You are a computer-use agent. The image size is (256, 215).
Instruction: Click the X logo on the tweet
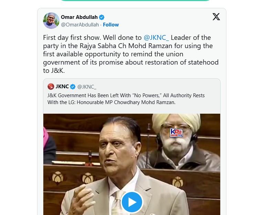[x=216, y=16]
